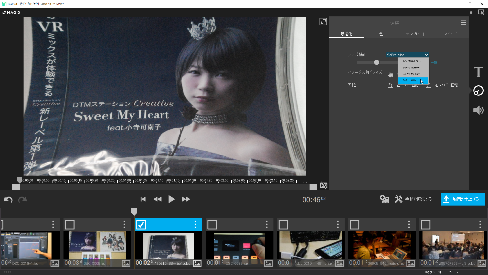Screen dimensions: 488x275
Task: Click the 00:01:00 mark on ruler
Action: (x=125, y=180)
